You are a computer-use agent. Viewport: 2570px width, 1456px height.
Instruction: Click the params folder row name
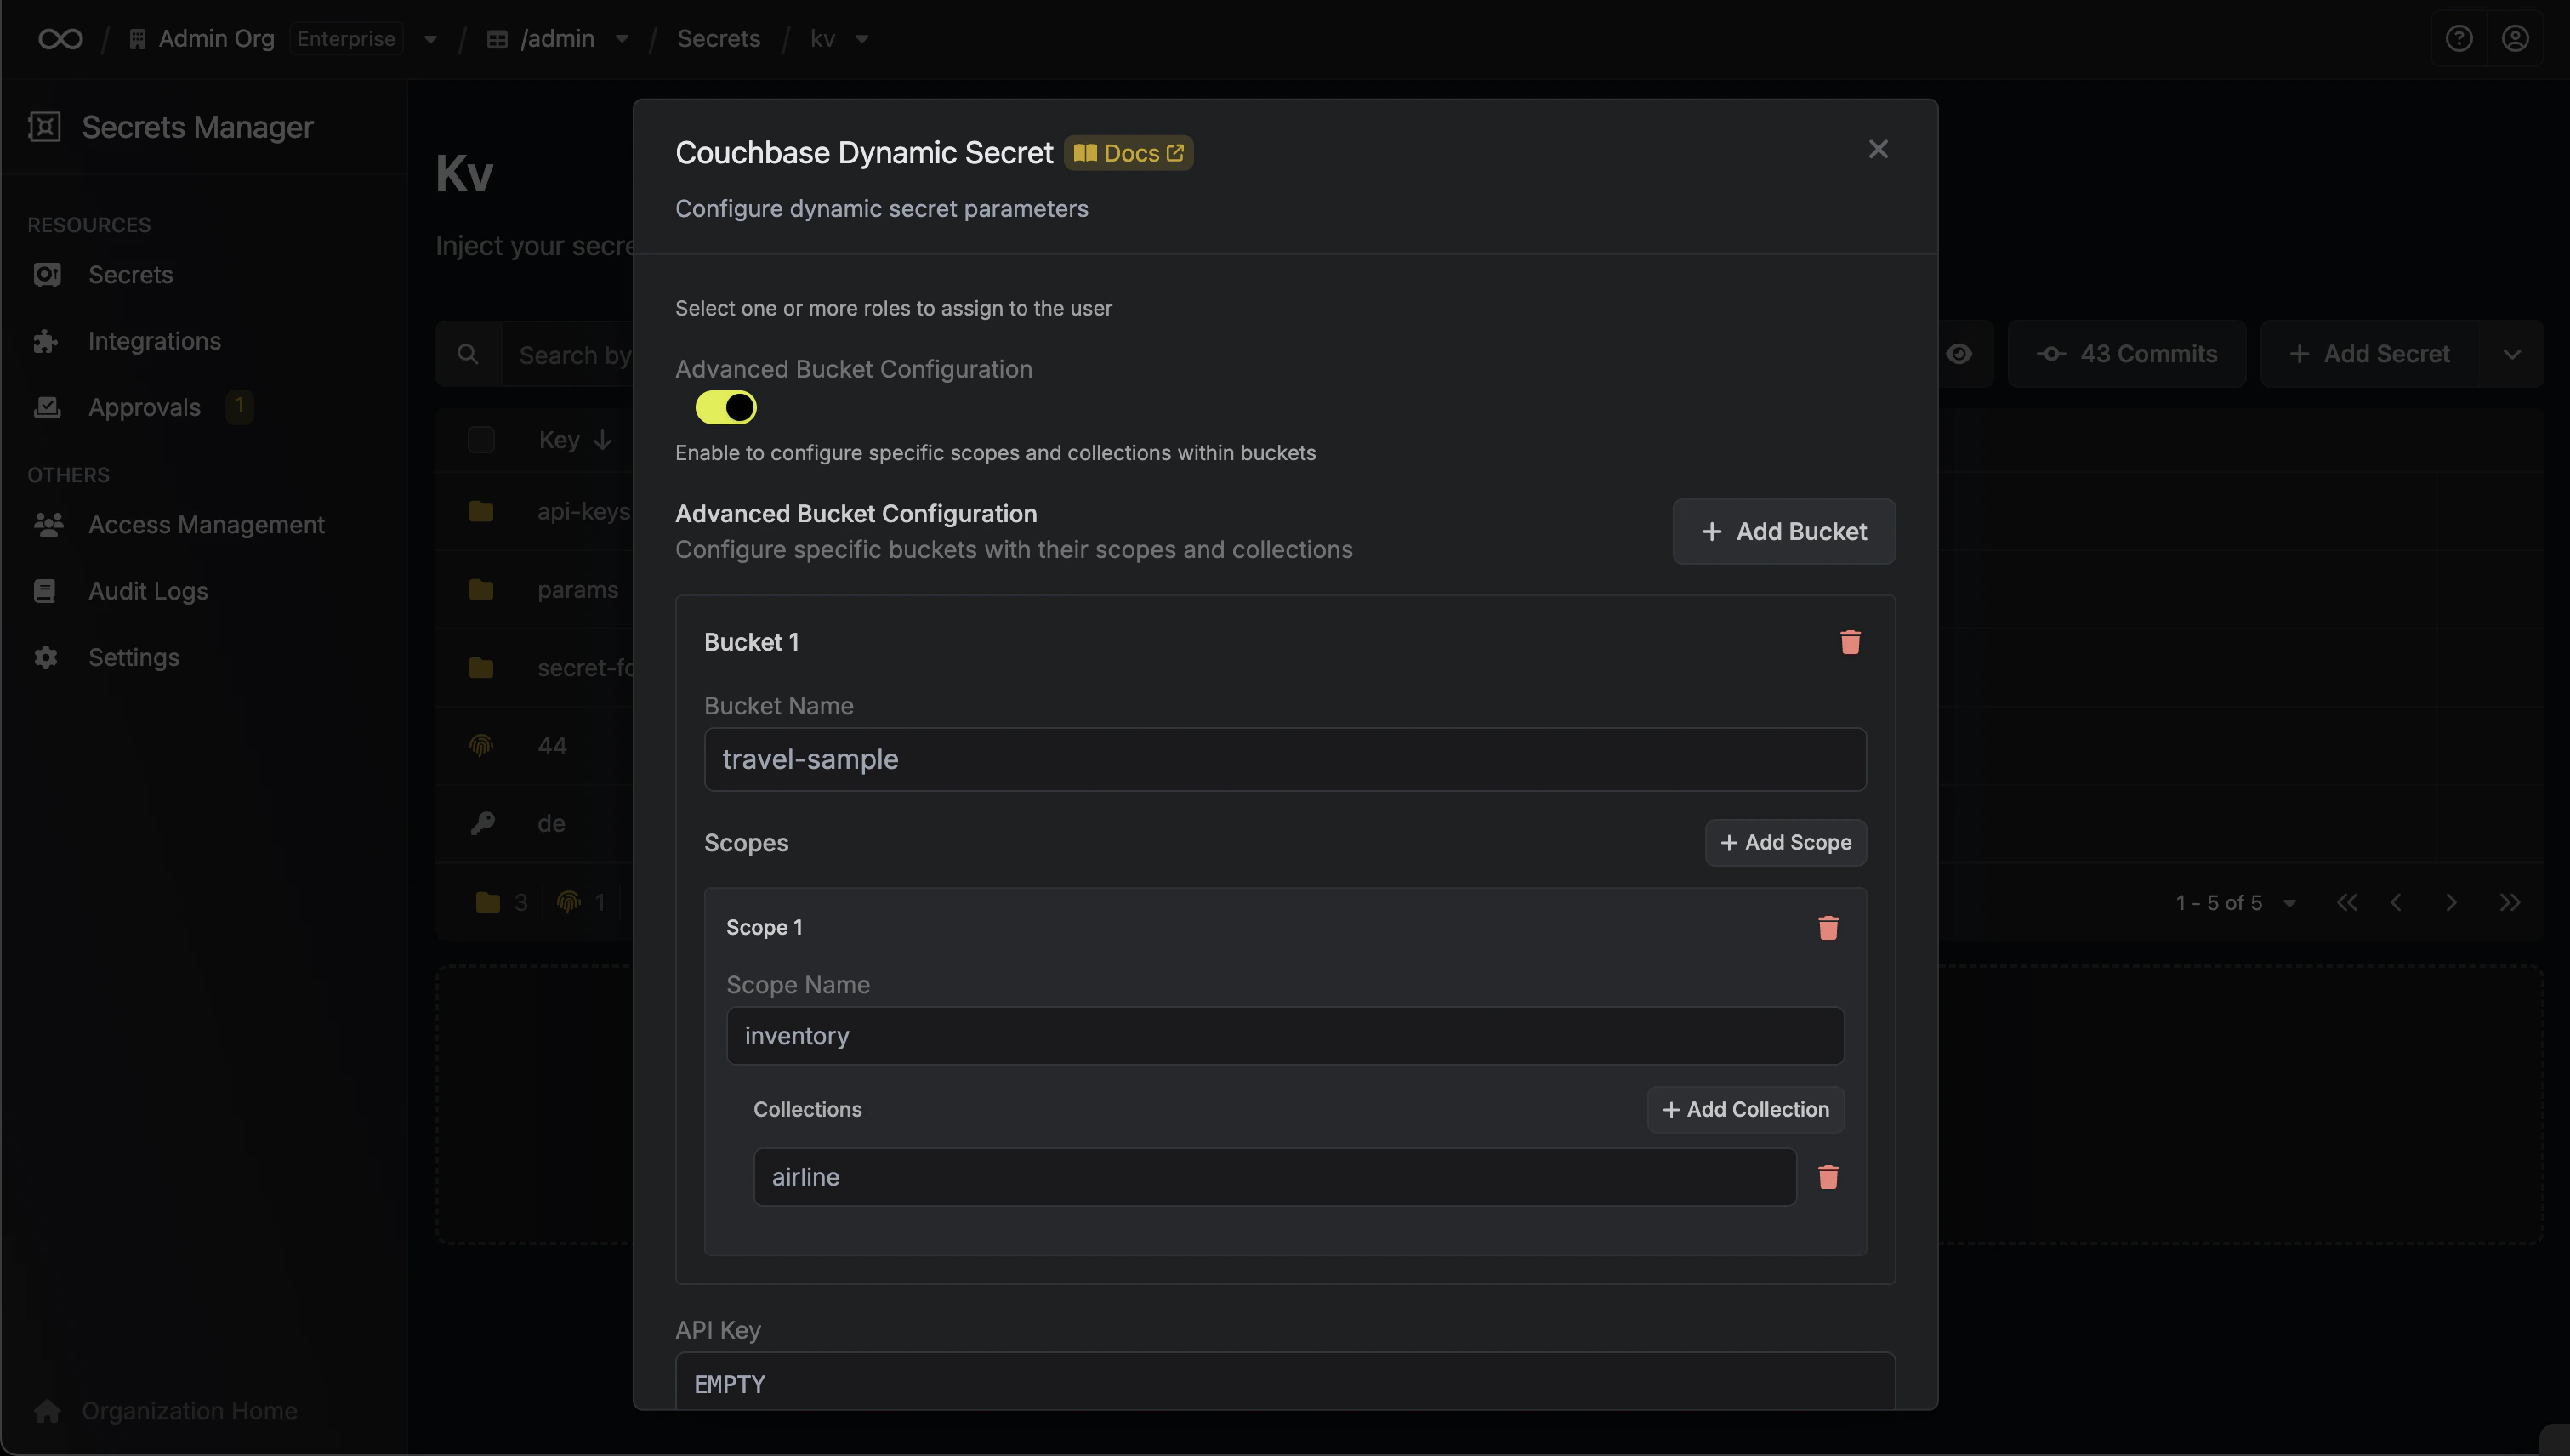pos(577,589)
